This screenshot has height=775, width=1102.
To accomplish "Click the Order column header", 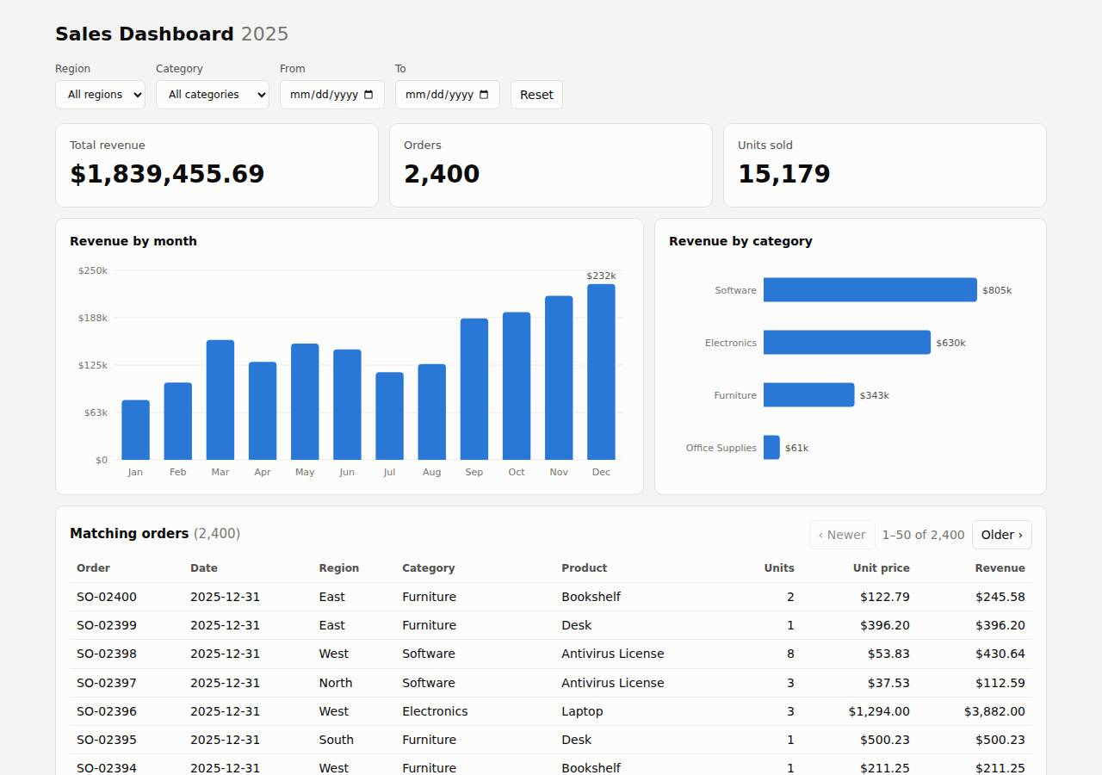I will [x=93, y=568].
